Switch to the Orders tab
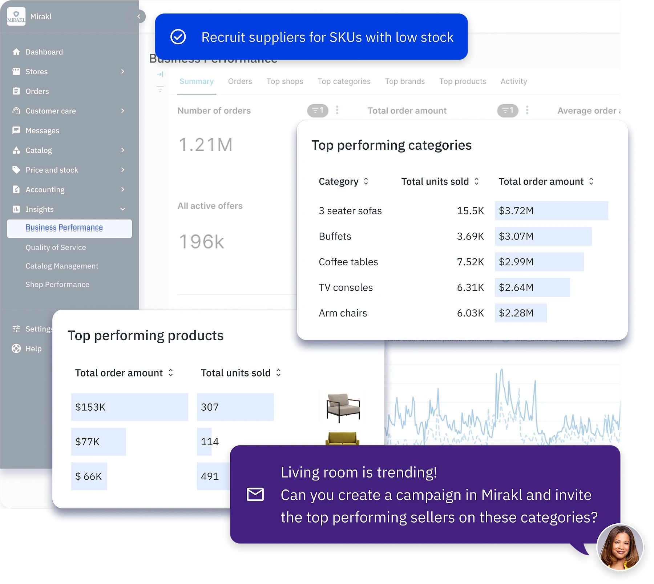 pyautogui.click(x=240, y=81)
